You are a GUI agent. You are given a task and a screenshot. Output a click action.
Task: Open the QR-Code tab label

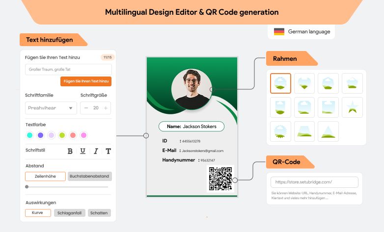(287, 162)
